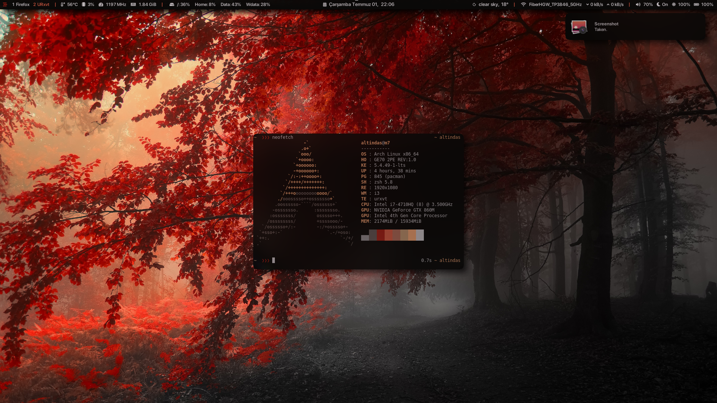Image resolution: width=717 pixels, height=403 pixels.
Task: Click the dark red neofetch color block
Action: click(381, 235)
